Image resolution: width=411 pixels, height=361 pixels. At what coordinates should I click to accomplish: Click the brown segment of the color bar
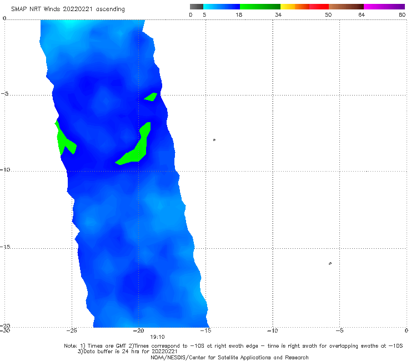346,7
